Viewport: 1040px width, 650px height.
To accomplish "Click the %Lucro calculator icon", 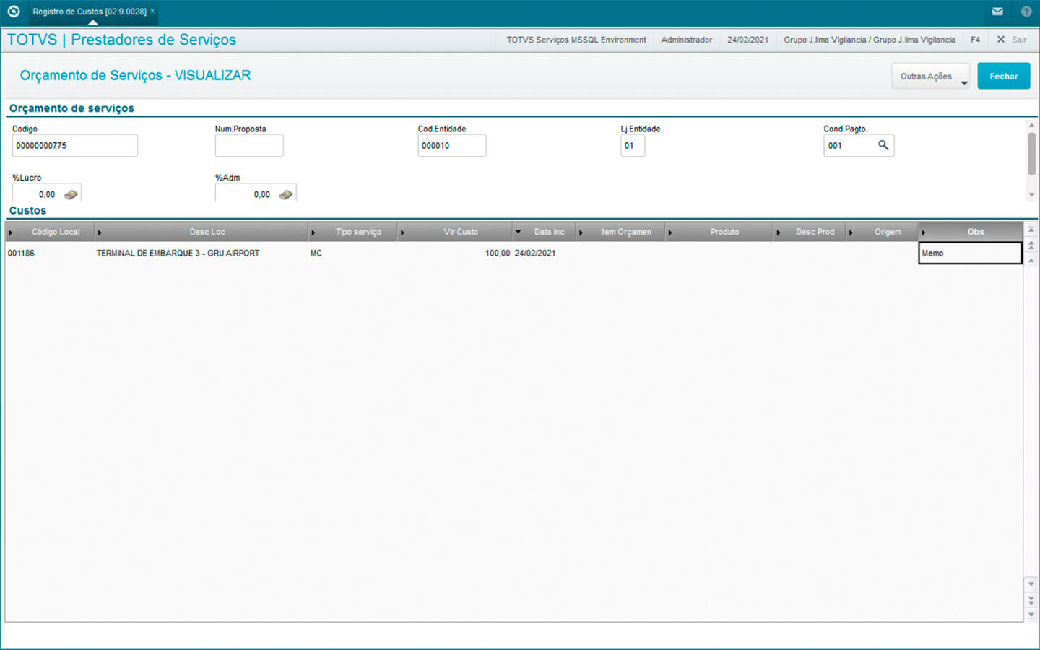I will 71,194.
